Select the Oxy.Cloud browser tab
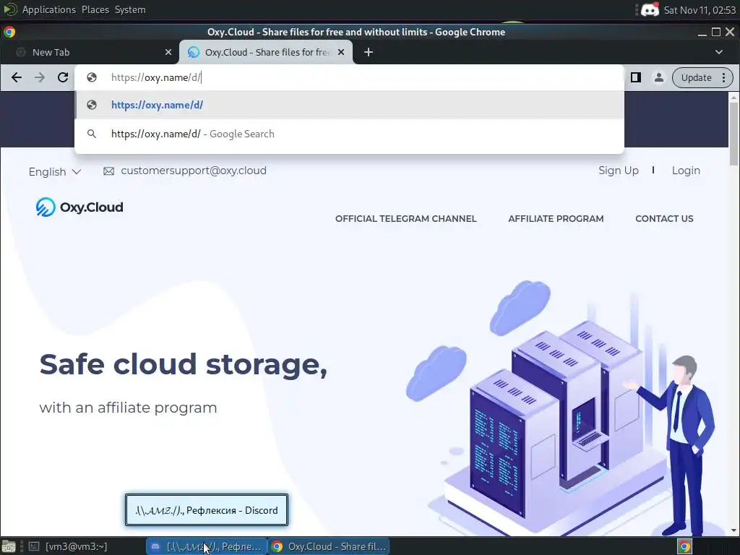Screen dimensions: 740x555 266,52
